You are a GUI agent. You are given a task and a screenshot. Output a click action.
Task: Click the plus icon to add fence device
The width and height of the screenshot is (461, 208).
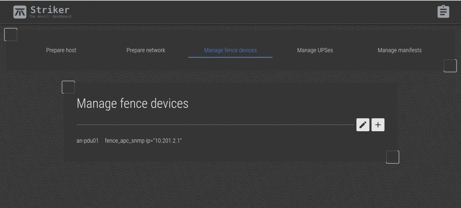point(378,125)
